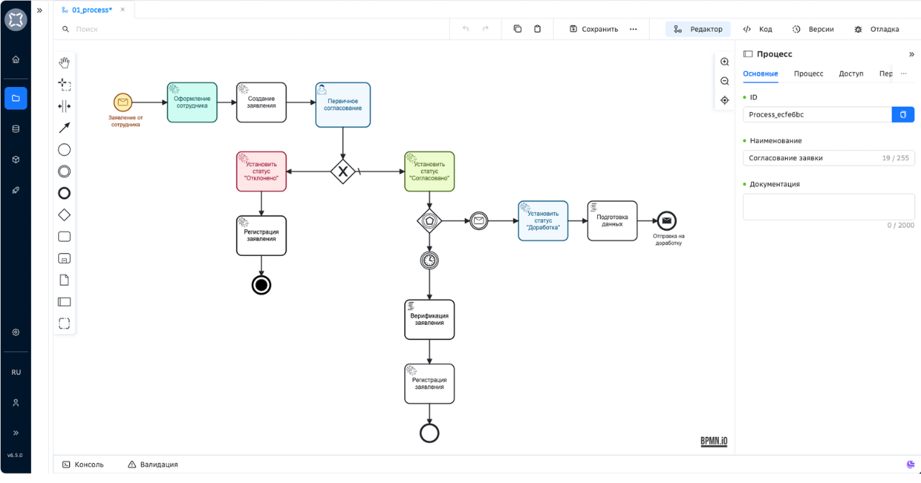
Task: Select the Установить статус "Отклонено" task
Action: 261,171
